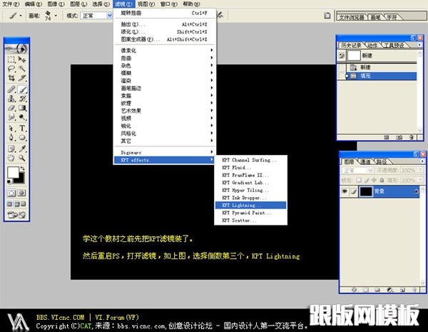Choose KPT Gradient Lab entry
The width and height of the screenshot is (428, 332).
[251, 183]
